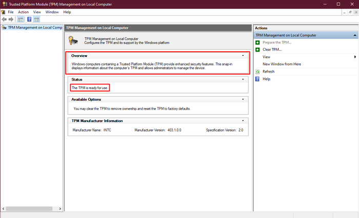Open the Action menu
Viewport: 359px width, 218px height.
pos(24,12)
